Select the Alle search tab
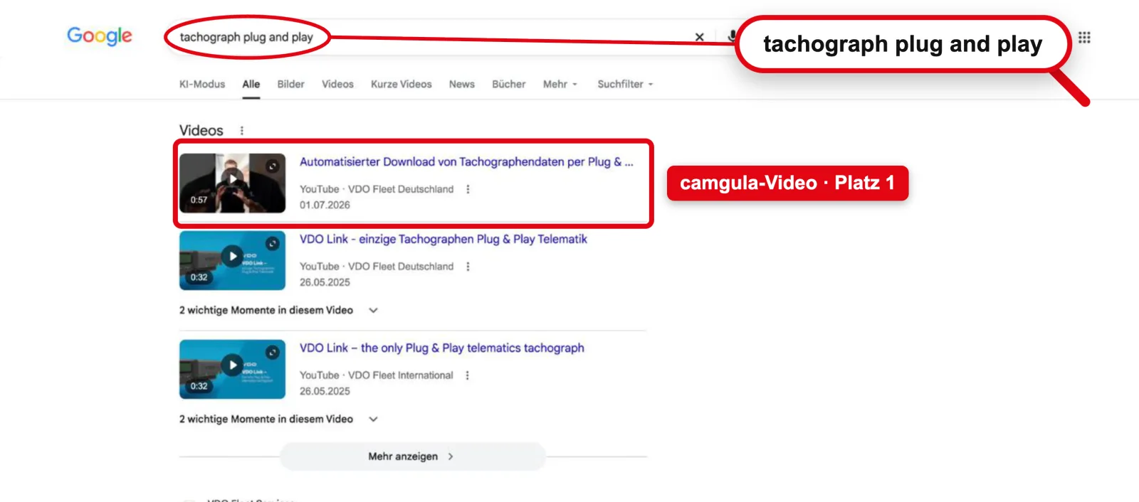The height and width of the screenshot is (502, 1139). click(x=251, y=84)
